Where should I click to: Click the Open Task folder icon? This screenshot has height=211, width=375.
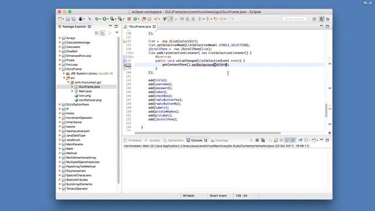tap(149, 19)
